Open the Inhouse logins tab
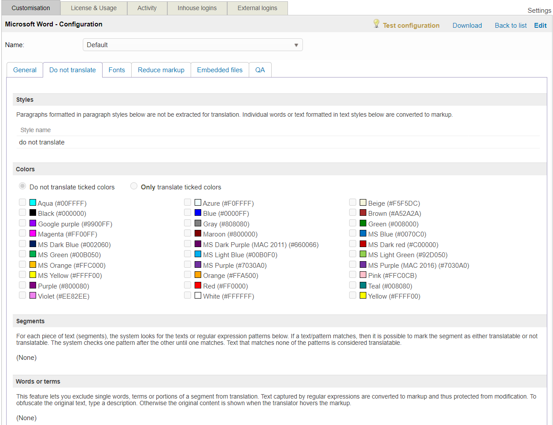This screenshot has height=425, width=553. click(197, 8)
